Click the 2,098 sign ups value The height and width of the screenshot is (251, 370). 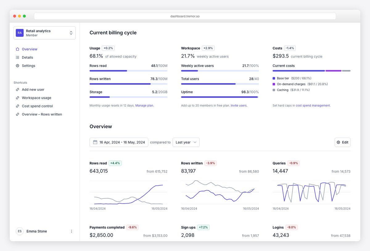tap(188, 235)
